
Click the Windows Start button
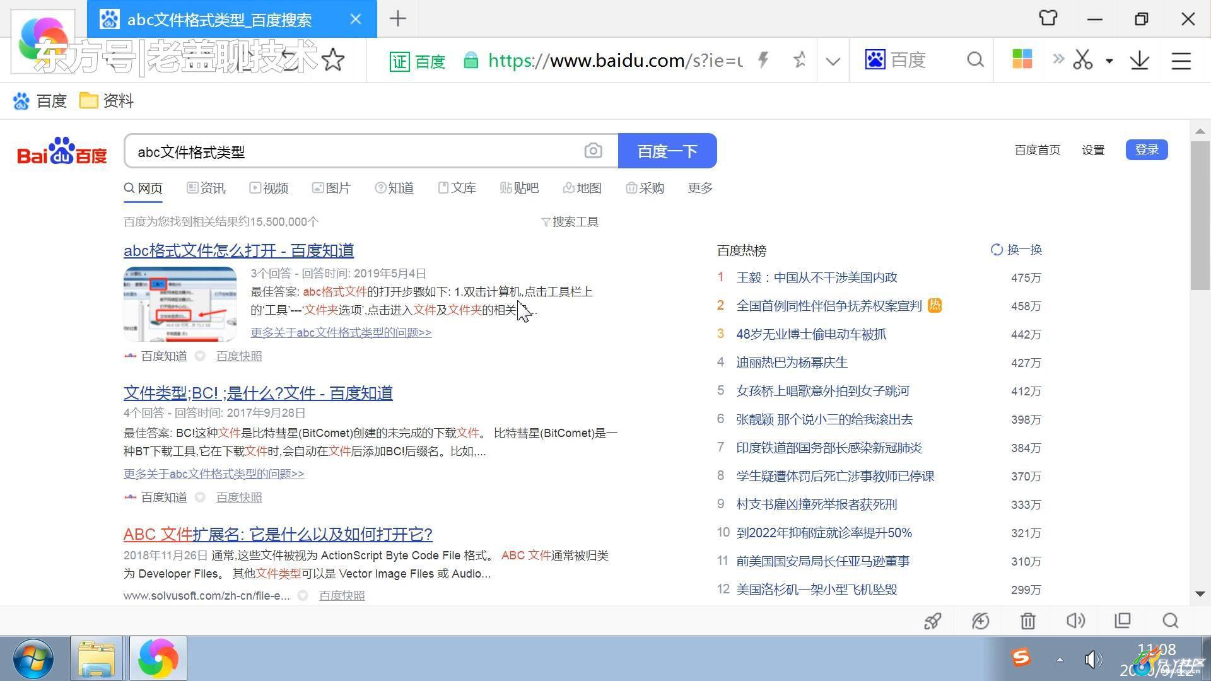click(x=33, y=659)
